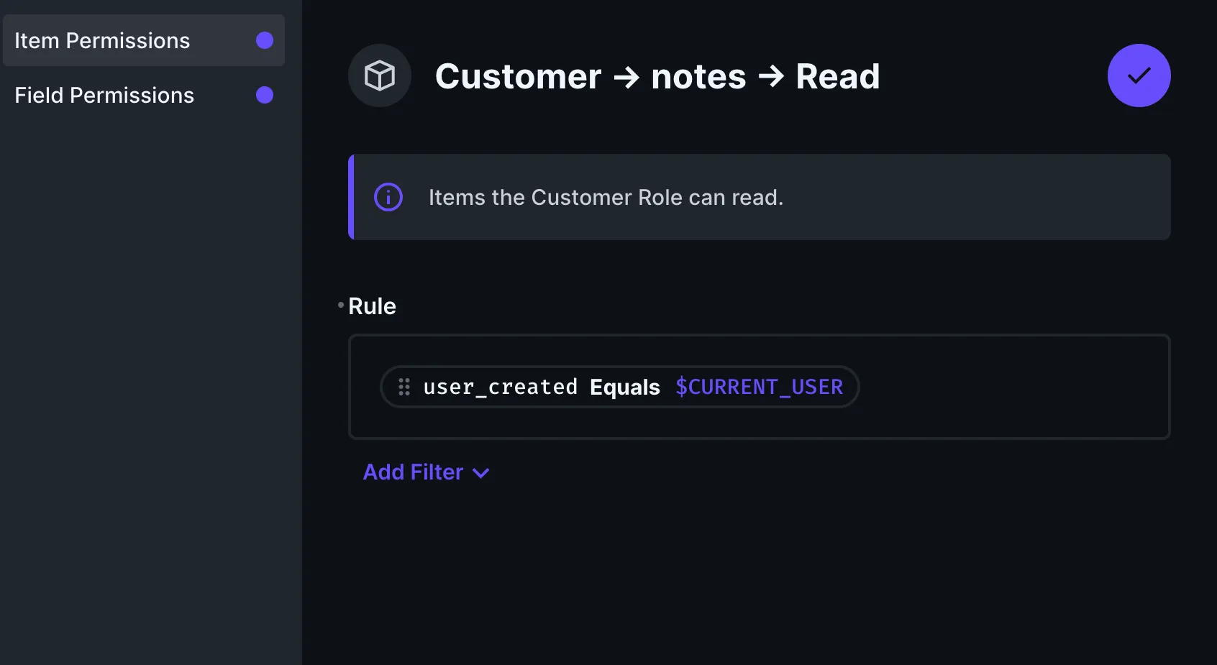The height and width of the screenshot is (665, 1217).
Task: Switch to the Field Permissions tab
Action: coord(104,95)
